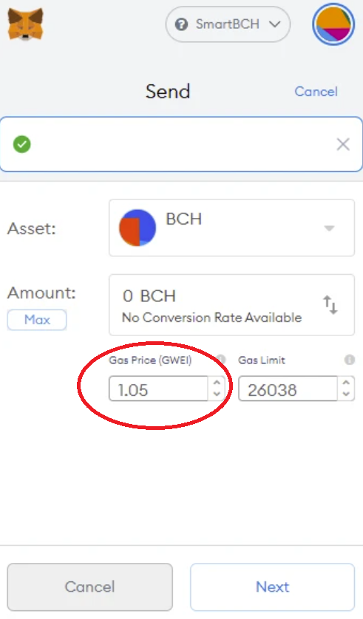Click the BCH token icon

point(138,228)
